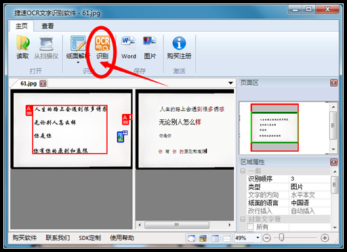Click the zoom slider handle
Screen dimensions: 347x252
click(281, 238)
